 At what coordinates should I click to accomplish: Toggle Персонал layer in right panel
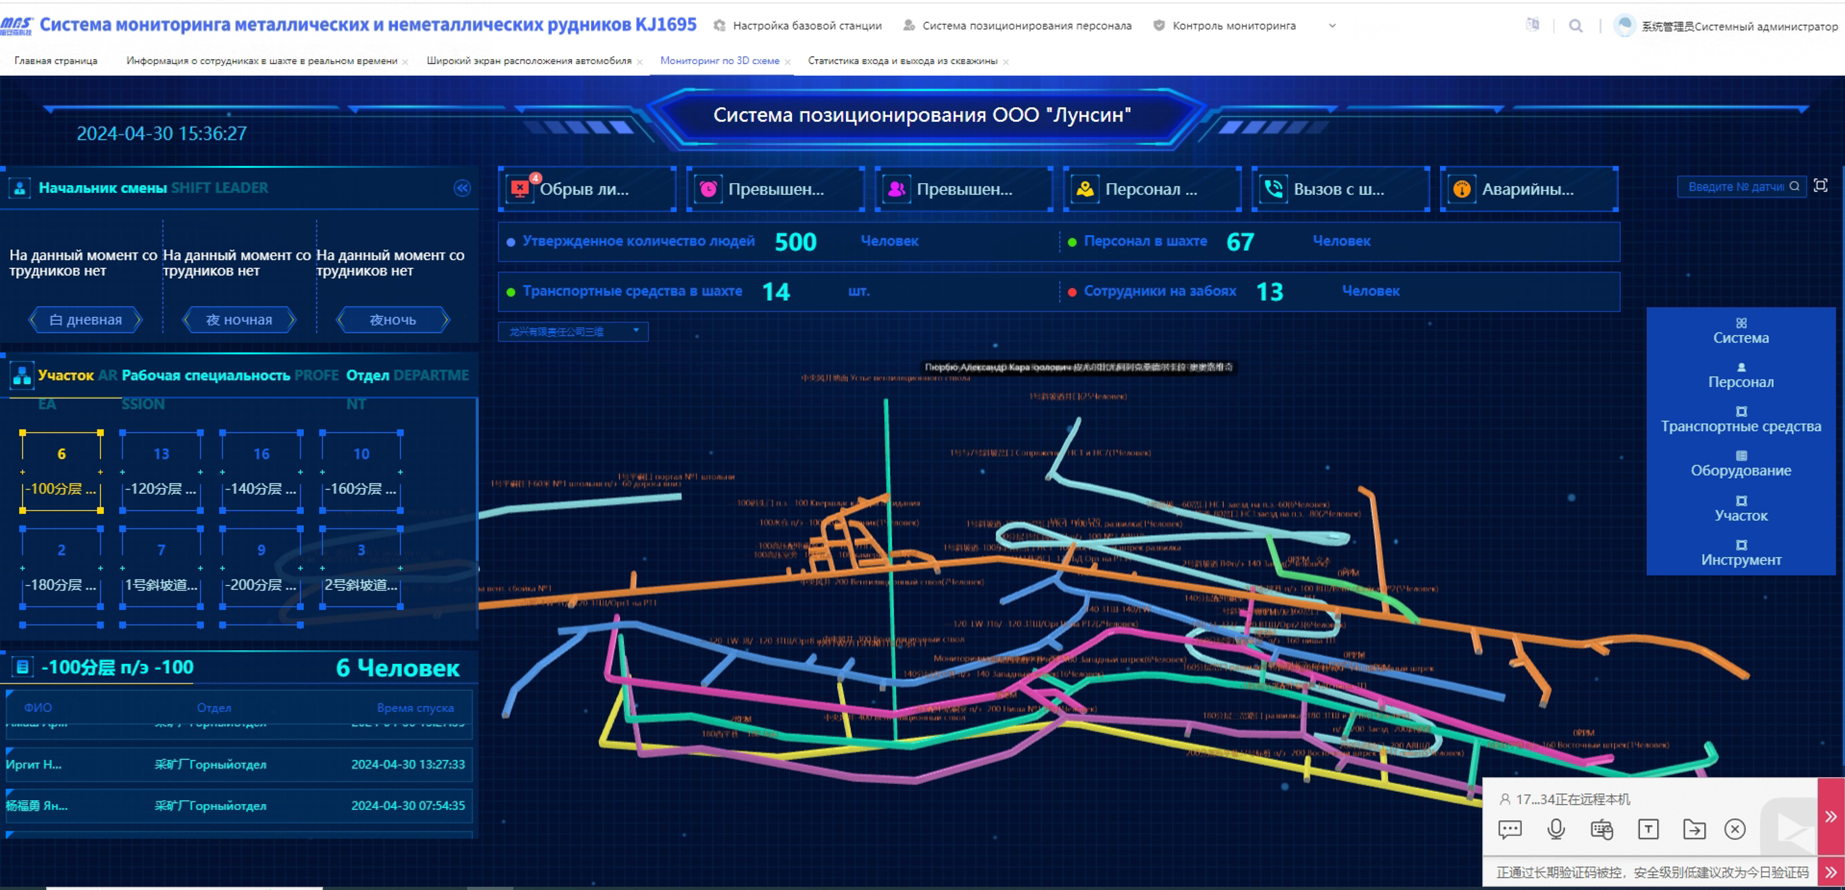pyautogui.click(x=1741, y=375)
